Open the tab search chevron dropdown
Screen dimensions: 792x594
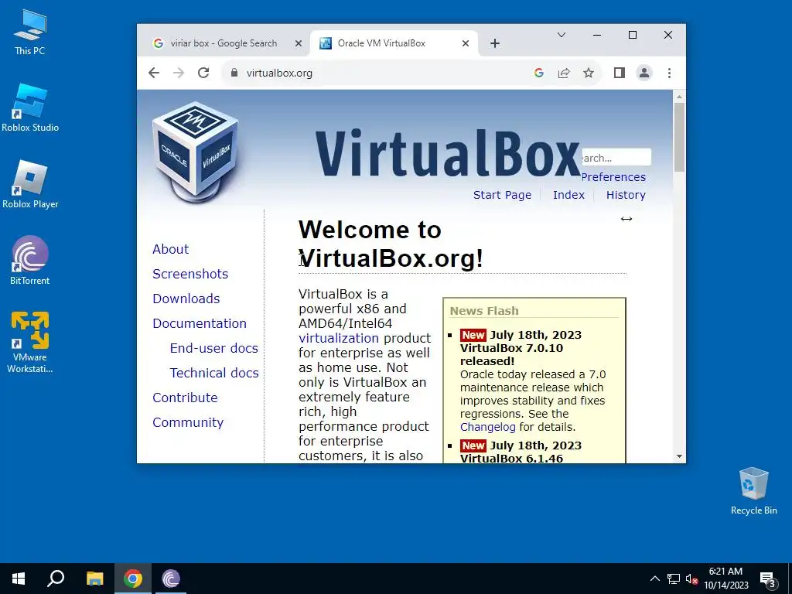(x=562, y=35)
